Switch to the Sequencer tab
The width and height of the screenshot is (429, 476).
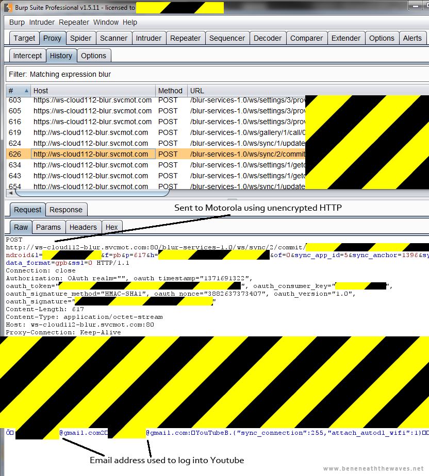[x=227, y=38]
